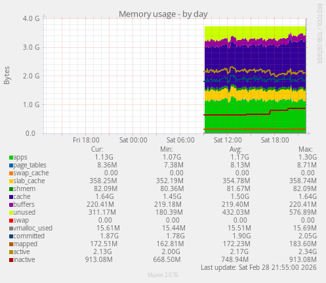Click the dark green shmem legend swatch

pos(11,189)
